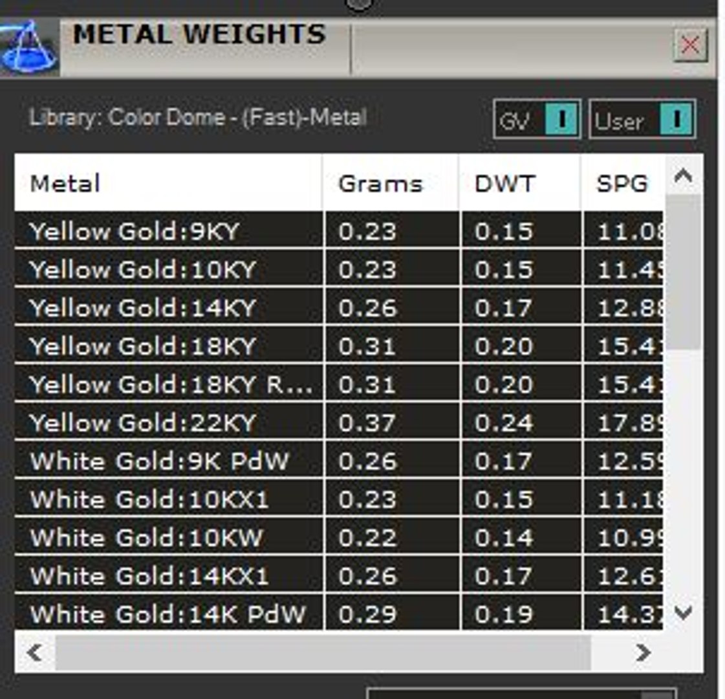Click DWT value 0.14 for 10KW
The width and height of the screenshot is (725, 699).
[504, 538]
